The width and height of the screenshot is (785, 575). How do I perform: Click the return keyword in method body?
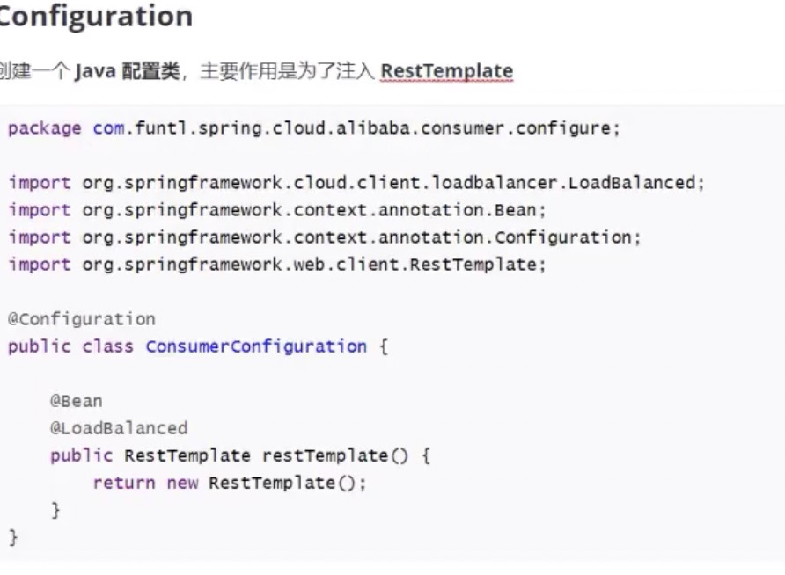pos(124,483)
